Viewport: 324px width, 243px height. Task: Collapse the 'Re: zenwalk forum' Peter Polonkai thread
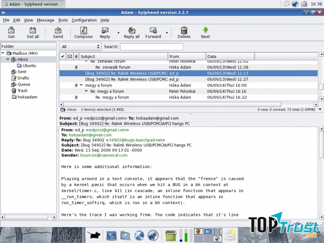click(x=86, y=62)
